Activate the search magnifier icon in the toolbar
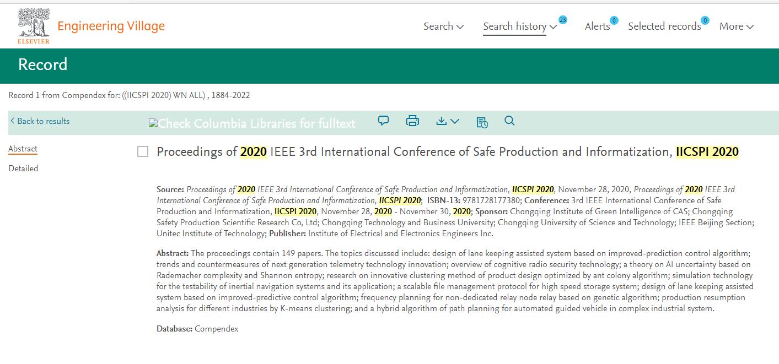This screenshot has height=364, width=779. 509,121
